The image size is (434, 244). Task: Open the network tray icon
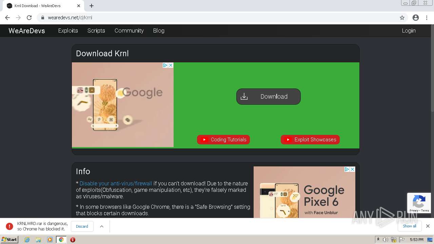point(394,240)
